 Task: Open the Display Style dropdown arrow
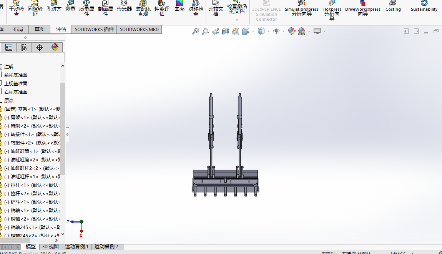tap(268, 31)
